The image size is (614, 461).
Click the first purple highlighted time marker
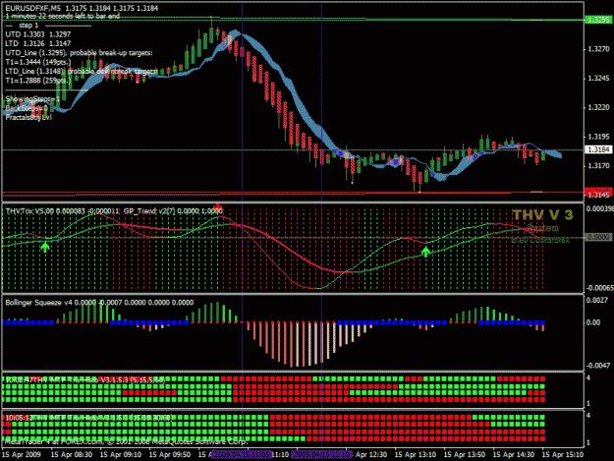[242, 455]
